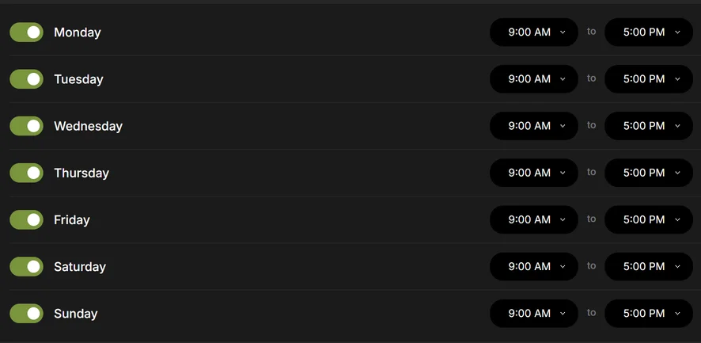Image resolution: width=701 pixels, height=343 pixels.
Task: Switch off the Thursday toggle
Action: (x=26, y=173)
